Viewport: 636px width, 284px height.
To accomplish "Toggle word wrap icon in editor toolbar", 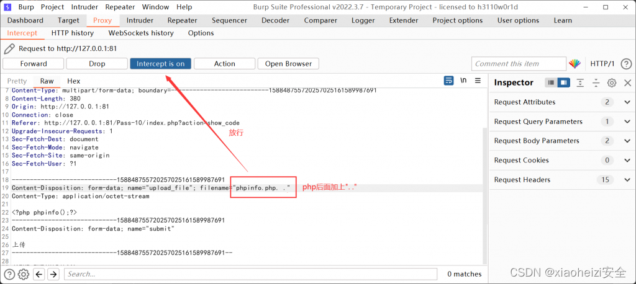I will [x=448, y=81].
